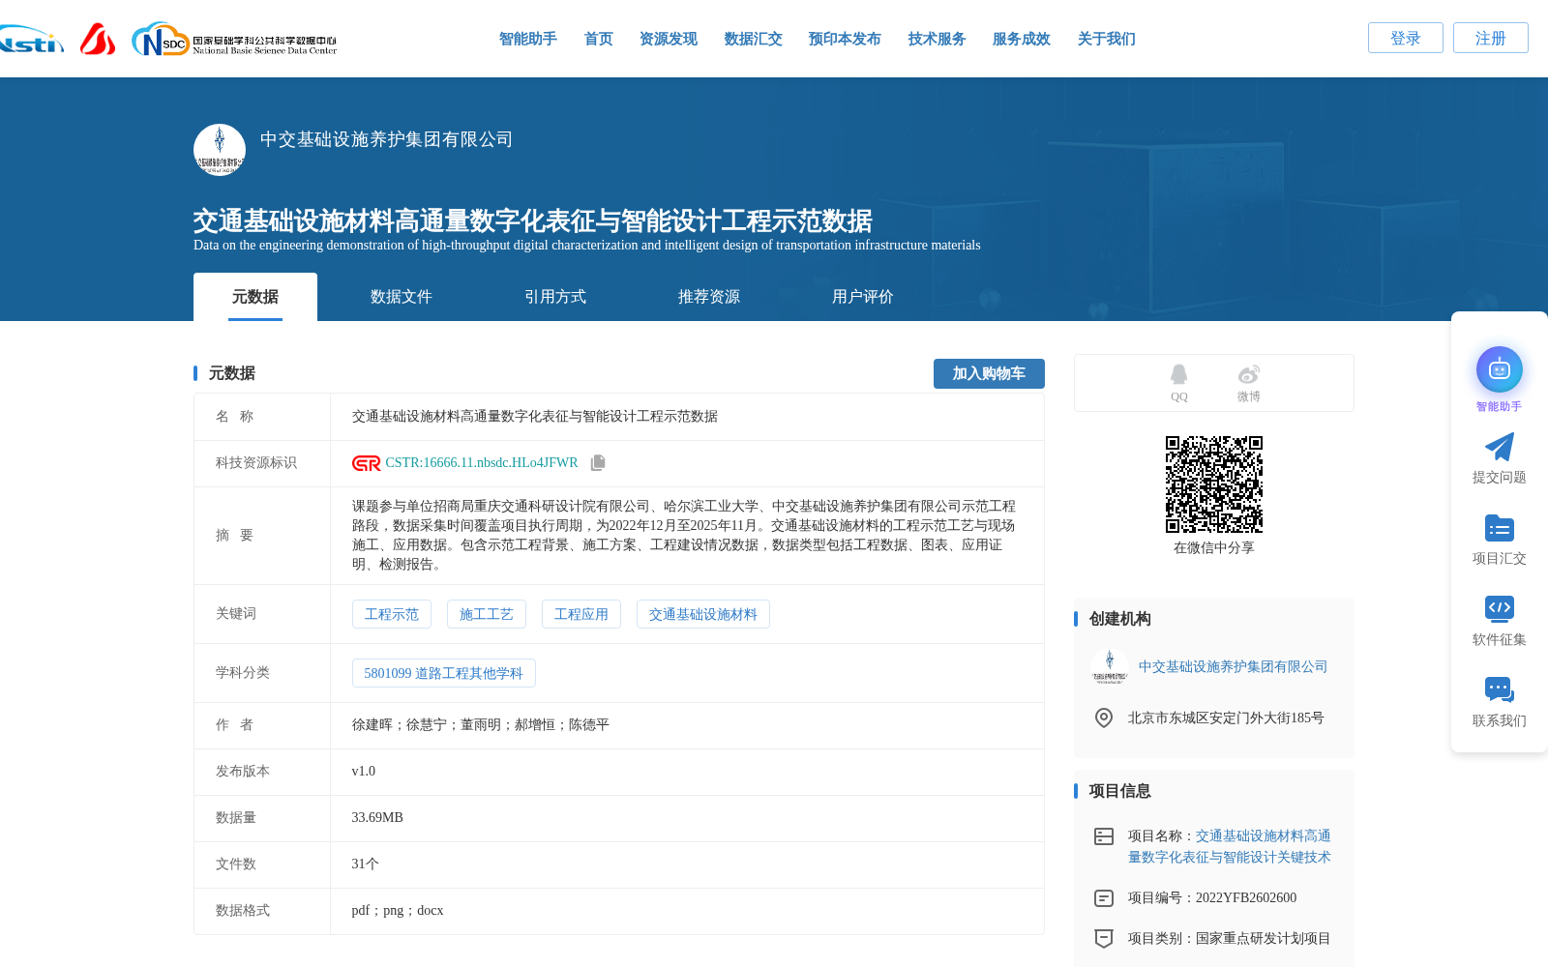Open 预印本发布 menu item
1548x967 pixels.
[x=846, y=39]
